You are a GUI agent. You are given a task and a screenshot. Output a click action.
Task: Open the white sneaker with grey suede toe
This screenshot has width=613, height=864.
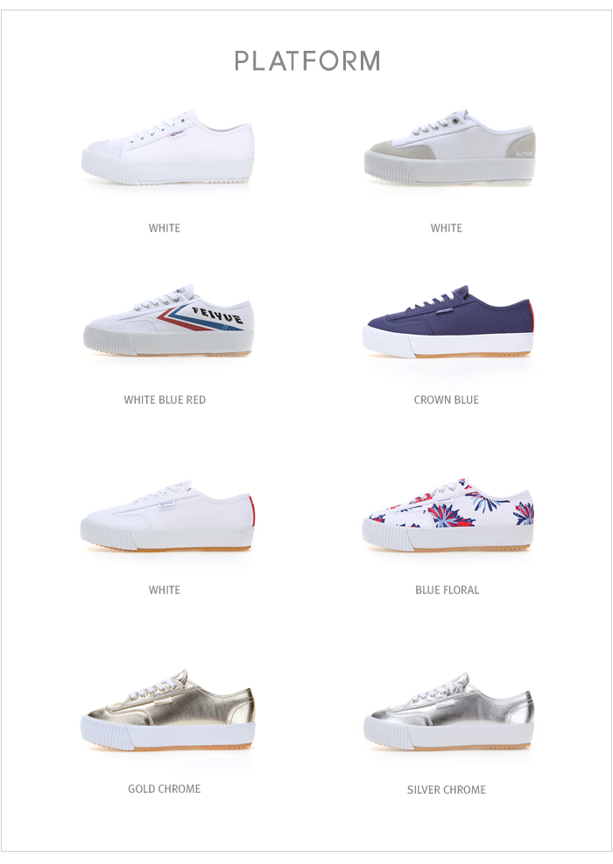point(449,146)
